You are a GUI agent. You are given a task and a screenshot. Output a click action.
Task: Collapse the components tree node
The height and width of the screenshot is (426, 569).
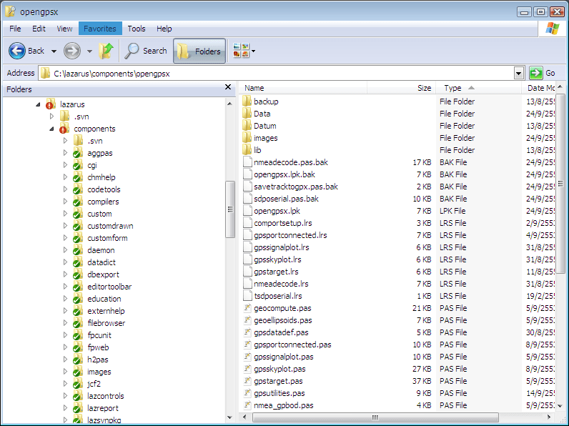(51, 129)
